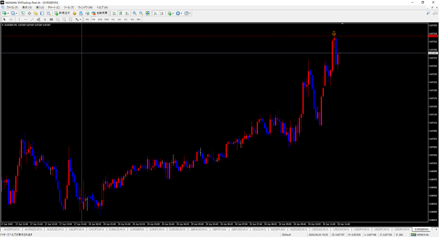The width and height of the screenshot is (439, 237).
Task: Click the Default profile in status bar
Action: click(x=286, y=234)
